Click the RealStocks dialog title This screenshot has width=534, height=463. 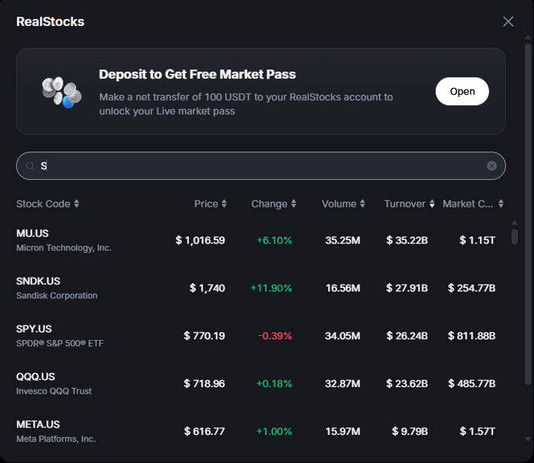pyautogui.click(x=50, y=21)
